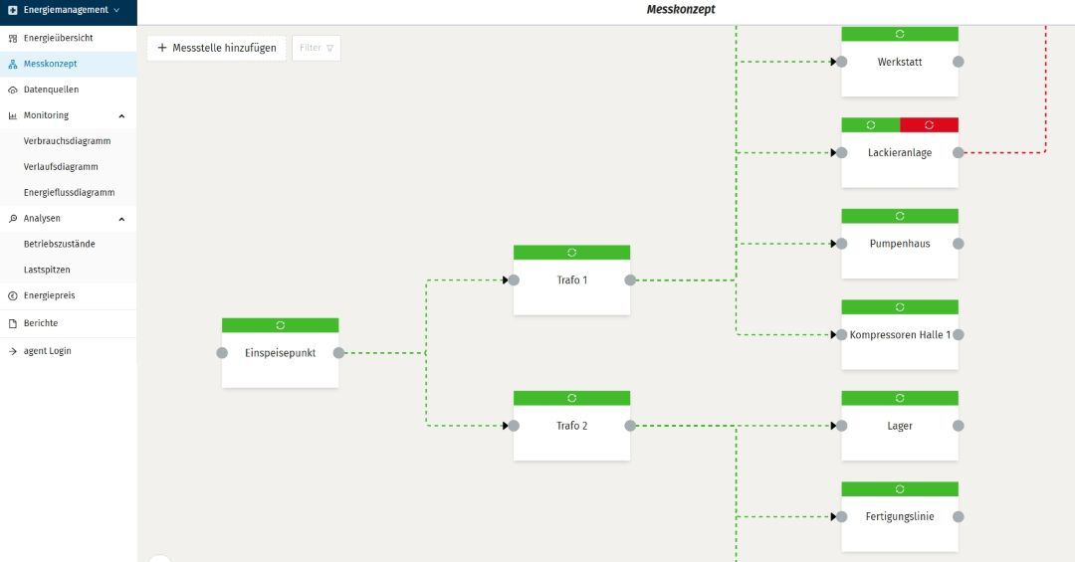Image resolution: width=1075 pixels, height=562 pixels.
Task: Click sync icon on Pumpenhaus header
Action: (x=900, y=216)
